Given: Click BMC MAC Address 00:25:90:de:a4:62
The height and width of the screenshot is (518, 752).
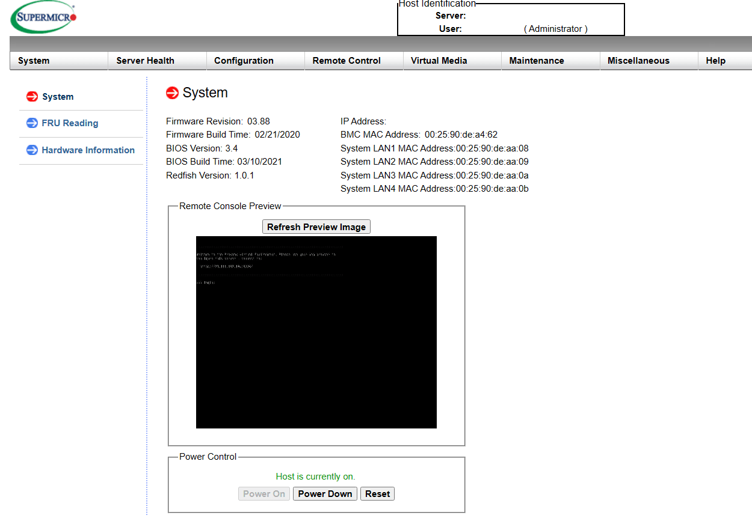Looking at the screenshot, I should tap(419, 135).
